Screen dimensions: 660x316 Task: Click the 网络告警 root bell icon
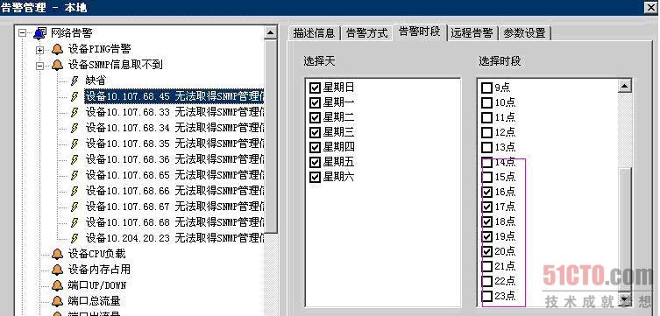tap(40, 33)
